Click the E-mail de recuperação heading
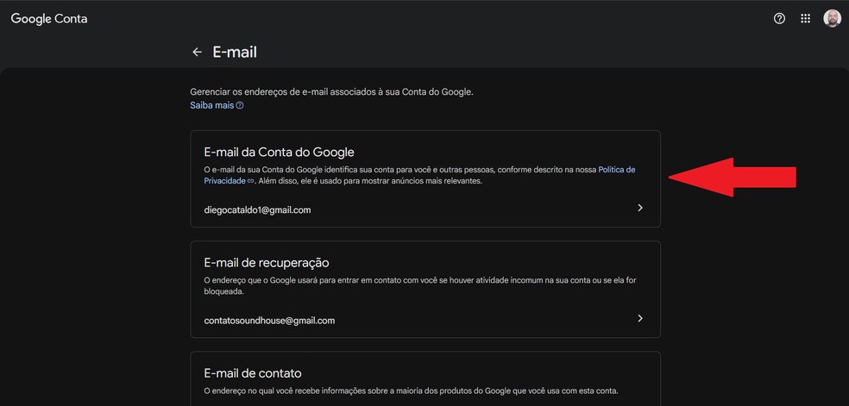The width and height of the screenshot is (849, 406). tap(267, 263)
